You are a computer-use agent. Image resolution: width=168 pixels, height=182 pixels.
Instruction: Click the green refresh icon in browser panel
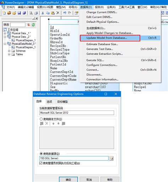pyautogui.click(x=33, y=25)
